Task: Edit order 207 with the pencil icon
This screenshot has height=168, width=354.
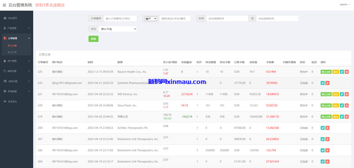Action: coord(323,139)
